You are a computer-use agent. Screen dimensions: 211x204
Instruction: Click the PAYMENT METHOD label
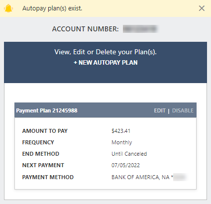coord(48,177)
